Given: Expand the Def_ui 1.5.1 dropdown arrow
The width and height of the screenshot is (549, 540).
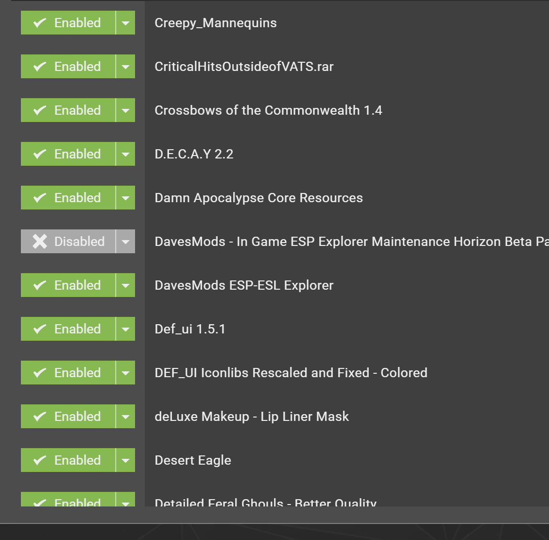Looking at the screenshot, I should pos(125,329).
